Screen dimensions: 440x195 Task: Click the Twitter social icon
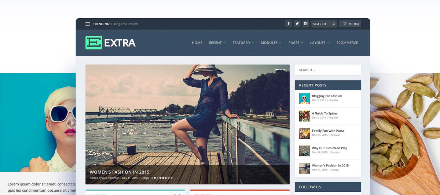pos(297,24)
